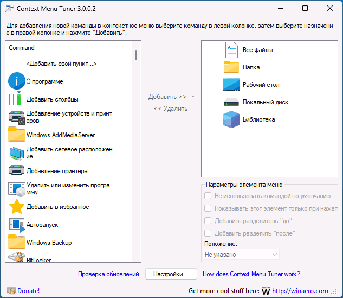Open the http://winaero.com link

300,291
